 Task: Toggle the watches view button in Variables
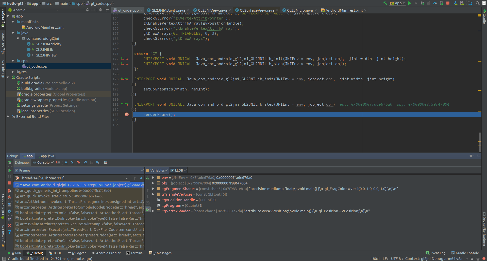pos(148,210)
